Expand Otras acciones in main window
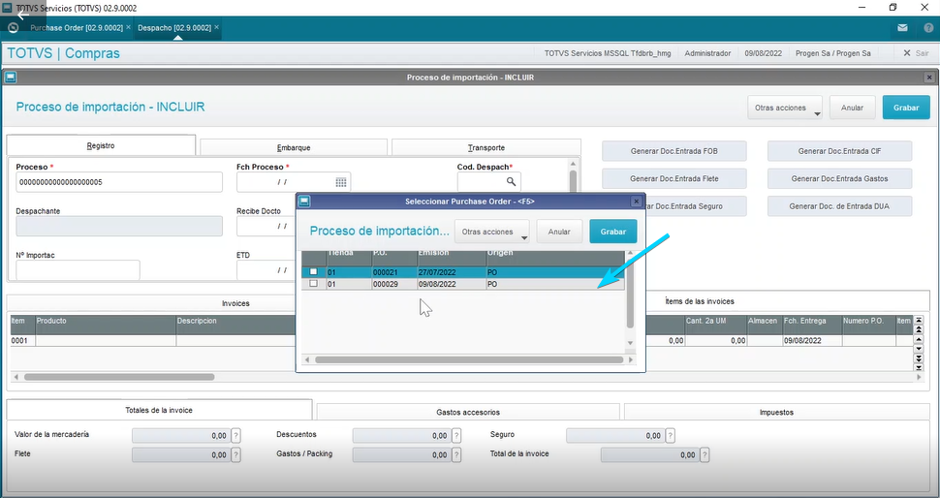The width and height of the screenshot is (940, 498). 785,108
